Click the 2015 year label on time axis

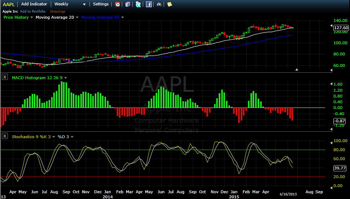coord(234,197)
